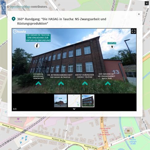This screenshot has width=150, height=150.
Task: Click 'Die Betriebsgemeinschaft der HASAG in Taucha' caption
Action: (x=60, y=76)
